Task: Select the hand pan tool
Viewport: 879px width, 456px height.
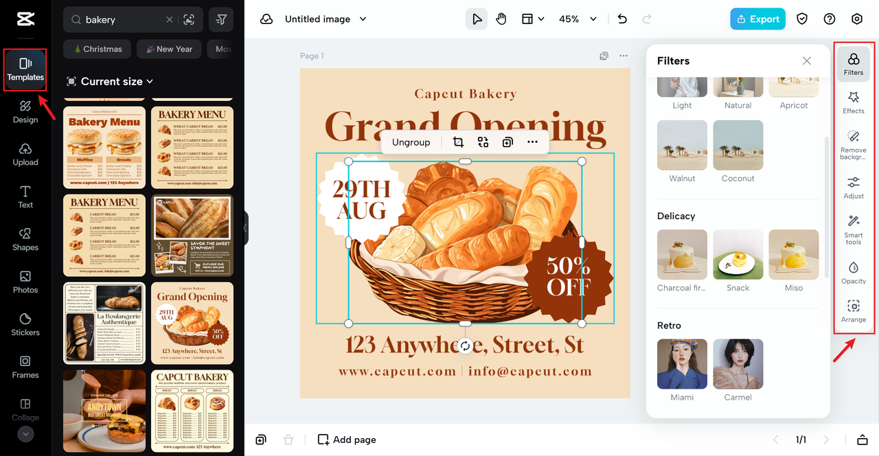Action: click(x=501, y=19)
